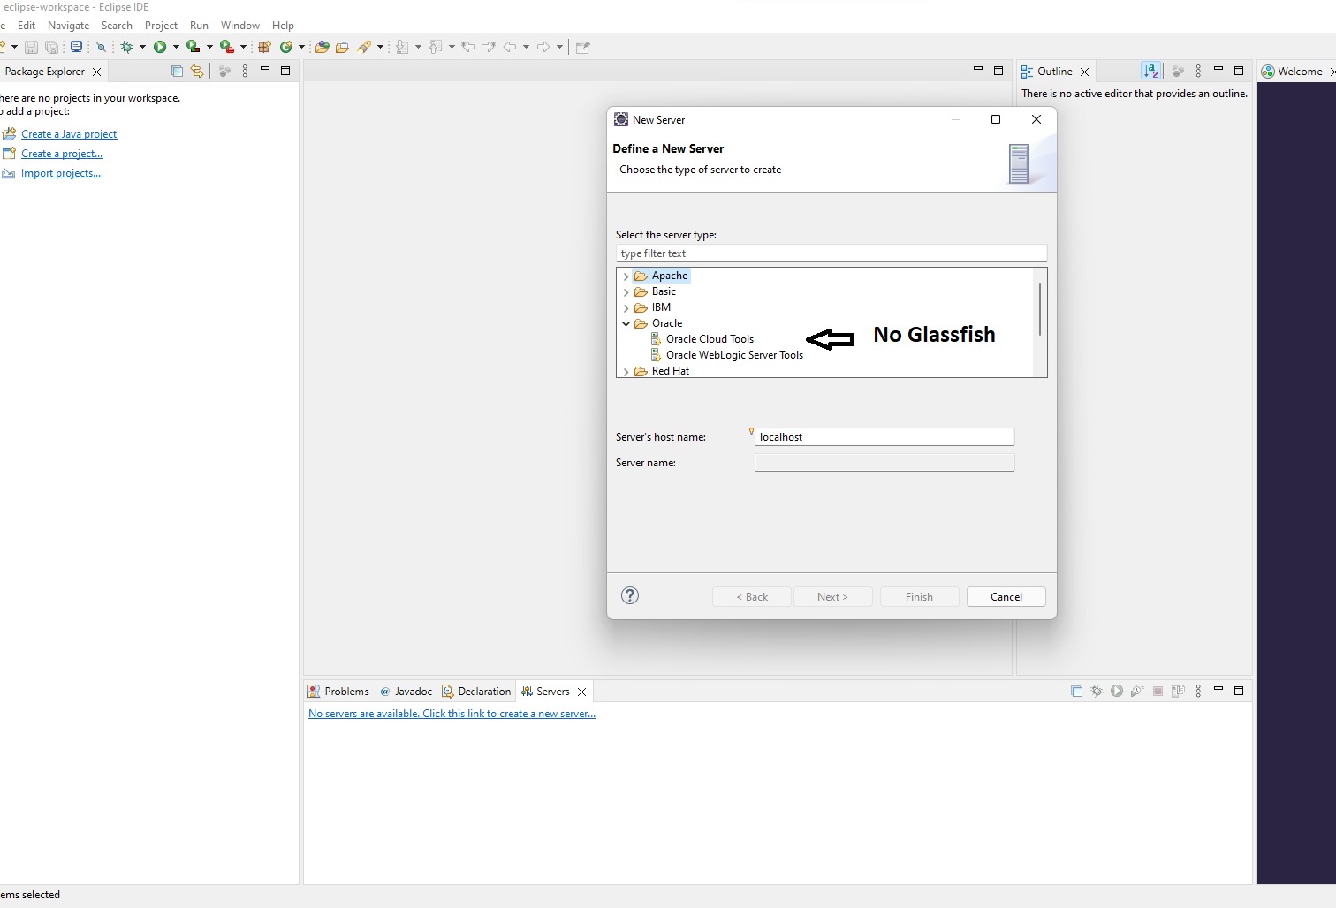This screenshot has height=908, width=1336.
Task: Click the New Java Package icon
Action: click(263, 47)
